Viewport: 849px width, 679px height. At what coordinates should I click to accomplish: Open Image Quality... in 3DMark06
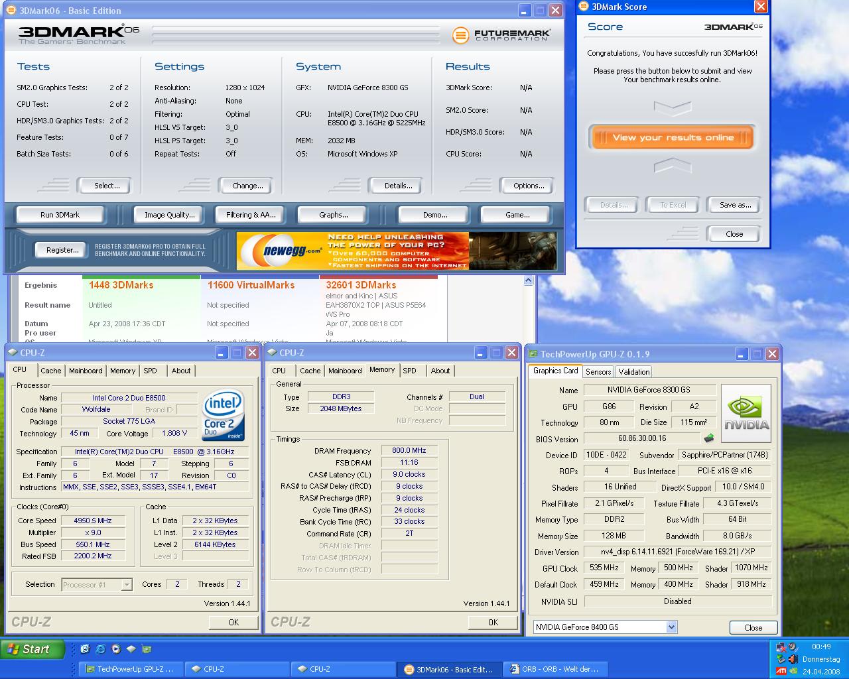(x=170, y=215)
